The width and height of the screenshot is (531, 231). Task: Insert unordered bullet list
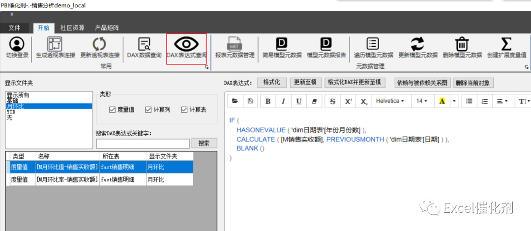[x=469, y=101]
